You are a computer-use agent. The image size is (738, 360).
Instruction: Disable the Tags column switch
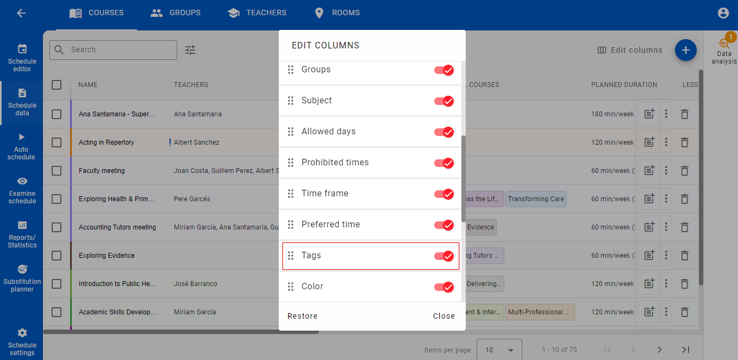443,256
